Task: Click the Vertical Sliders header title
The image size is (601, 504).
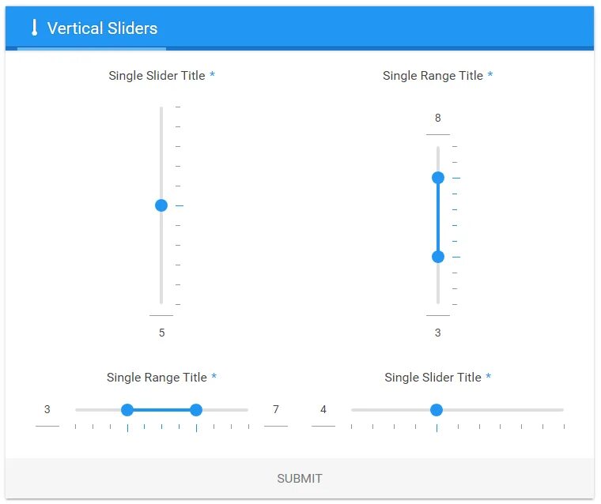Action: click(102, 28)
